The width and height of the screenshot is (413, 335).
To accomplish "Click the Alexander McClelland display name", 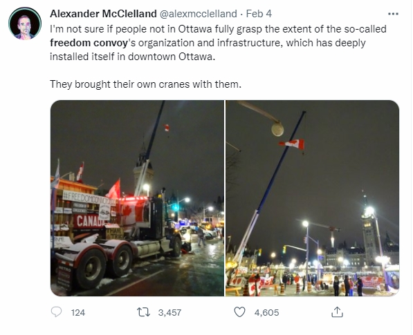I will pyautogui.click(x=103, y=14).
